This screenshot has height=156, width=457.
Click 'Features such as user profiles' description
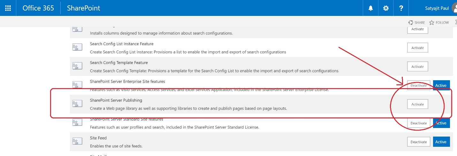pos(174,127)
